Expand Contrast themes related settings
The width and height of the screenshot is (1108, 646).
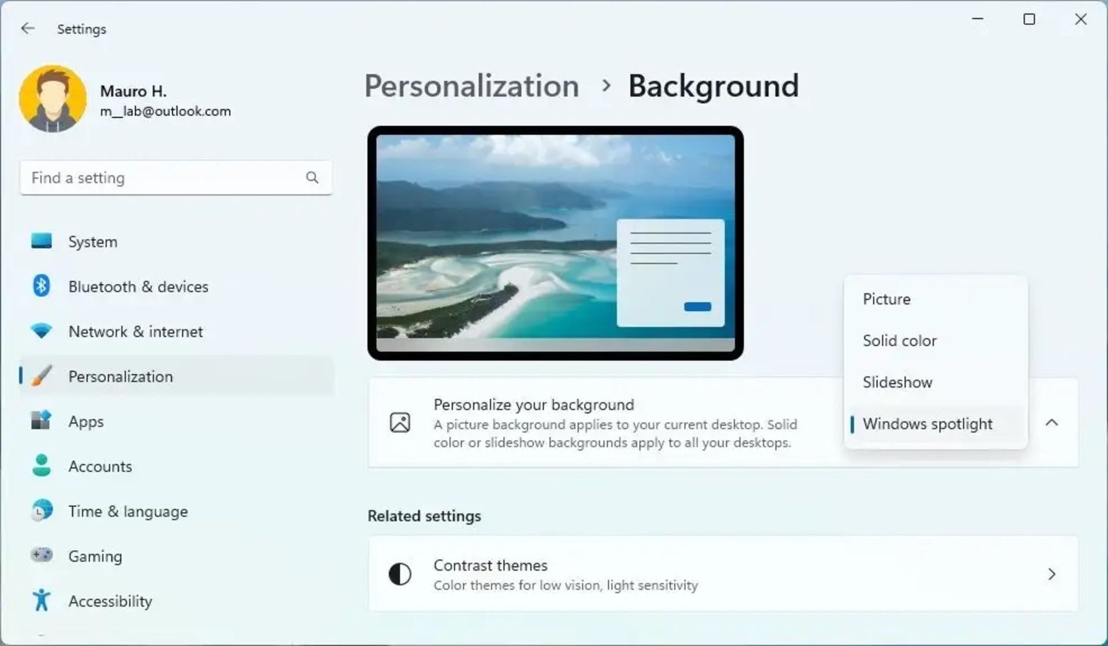(x=1052, y=574)
